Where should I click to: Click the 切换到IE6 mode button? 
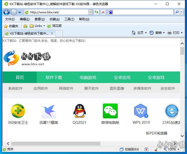point(129,149)
